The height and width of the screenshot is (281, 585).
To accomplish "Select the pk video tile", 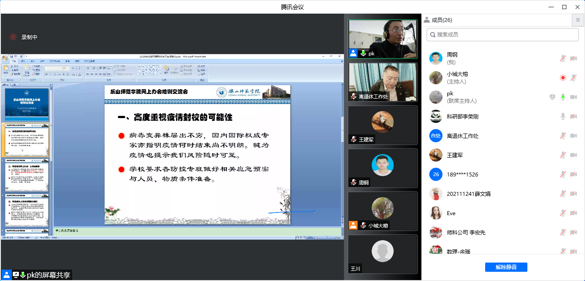I will coord(383,39).
